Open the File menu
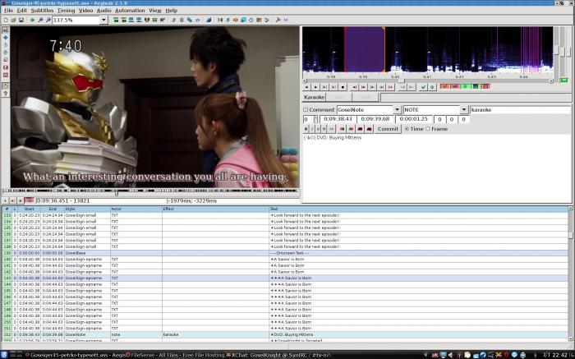Image resolution: width=575 pixels, height=359 pixels. 8,11
